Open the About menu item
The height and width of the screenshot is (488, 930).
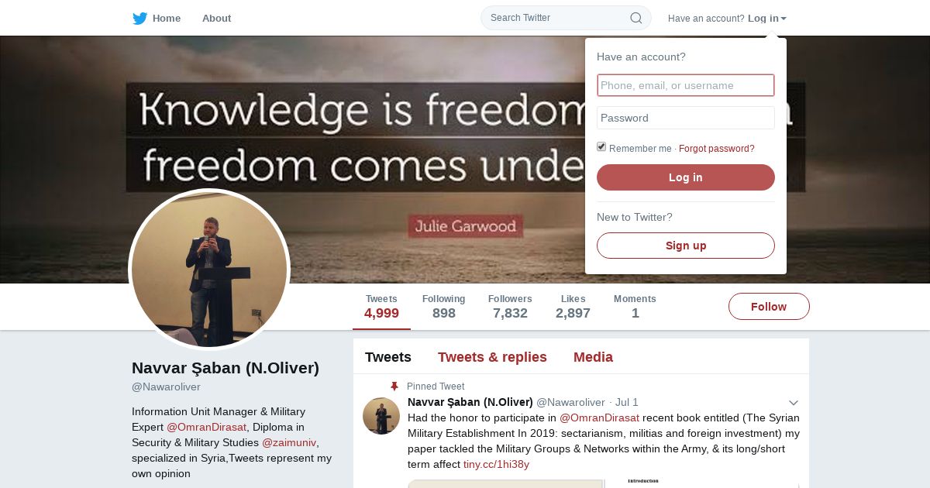coord(216,18)
